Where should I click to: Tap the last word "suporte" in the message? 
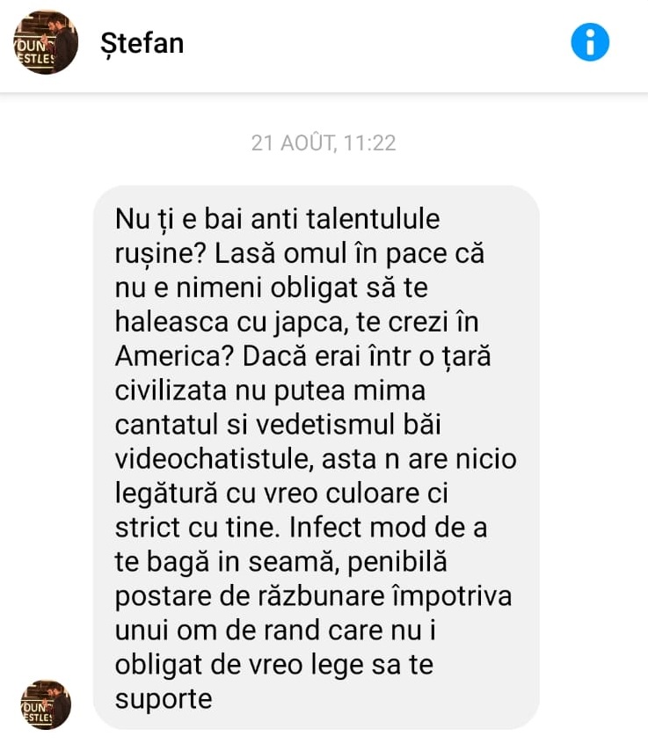click(x=164, y=699)
